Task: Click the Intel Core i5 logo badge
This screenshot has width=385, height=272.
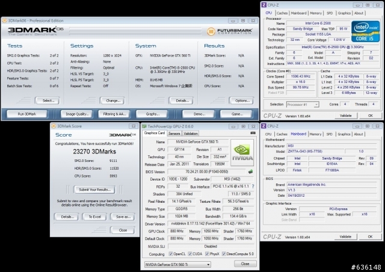Action: tap(365, 31)
